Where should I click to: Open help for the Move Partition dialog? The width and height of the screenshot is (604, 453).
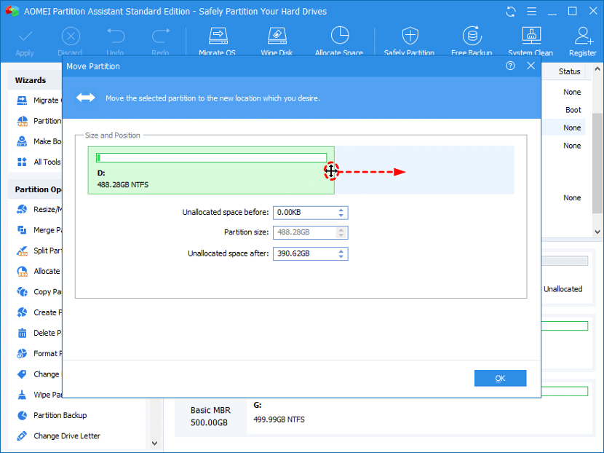click(509, 66)
